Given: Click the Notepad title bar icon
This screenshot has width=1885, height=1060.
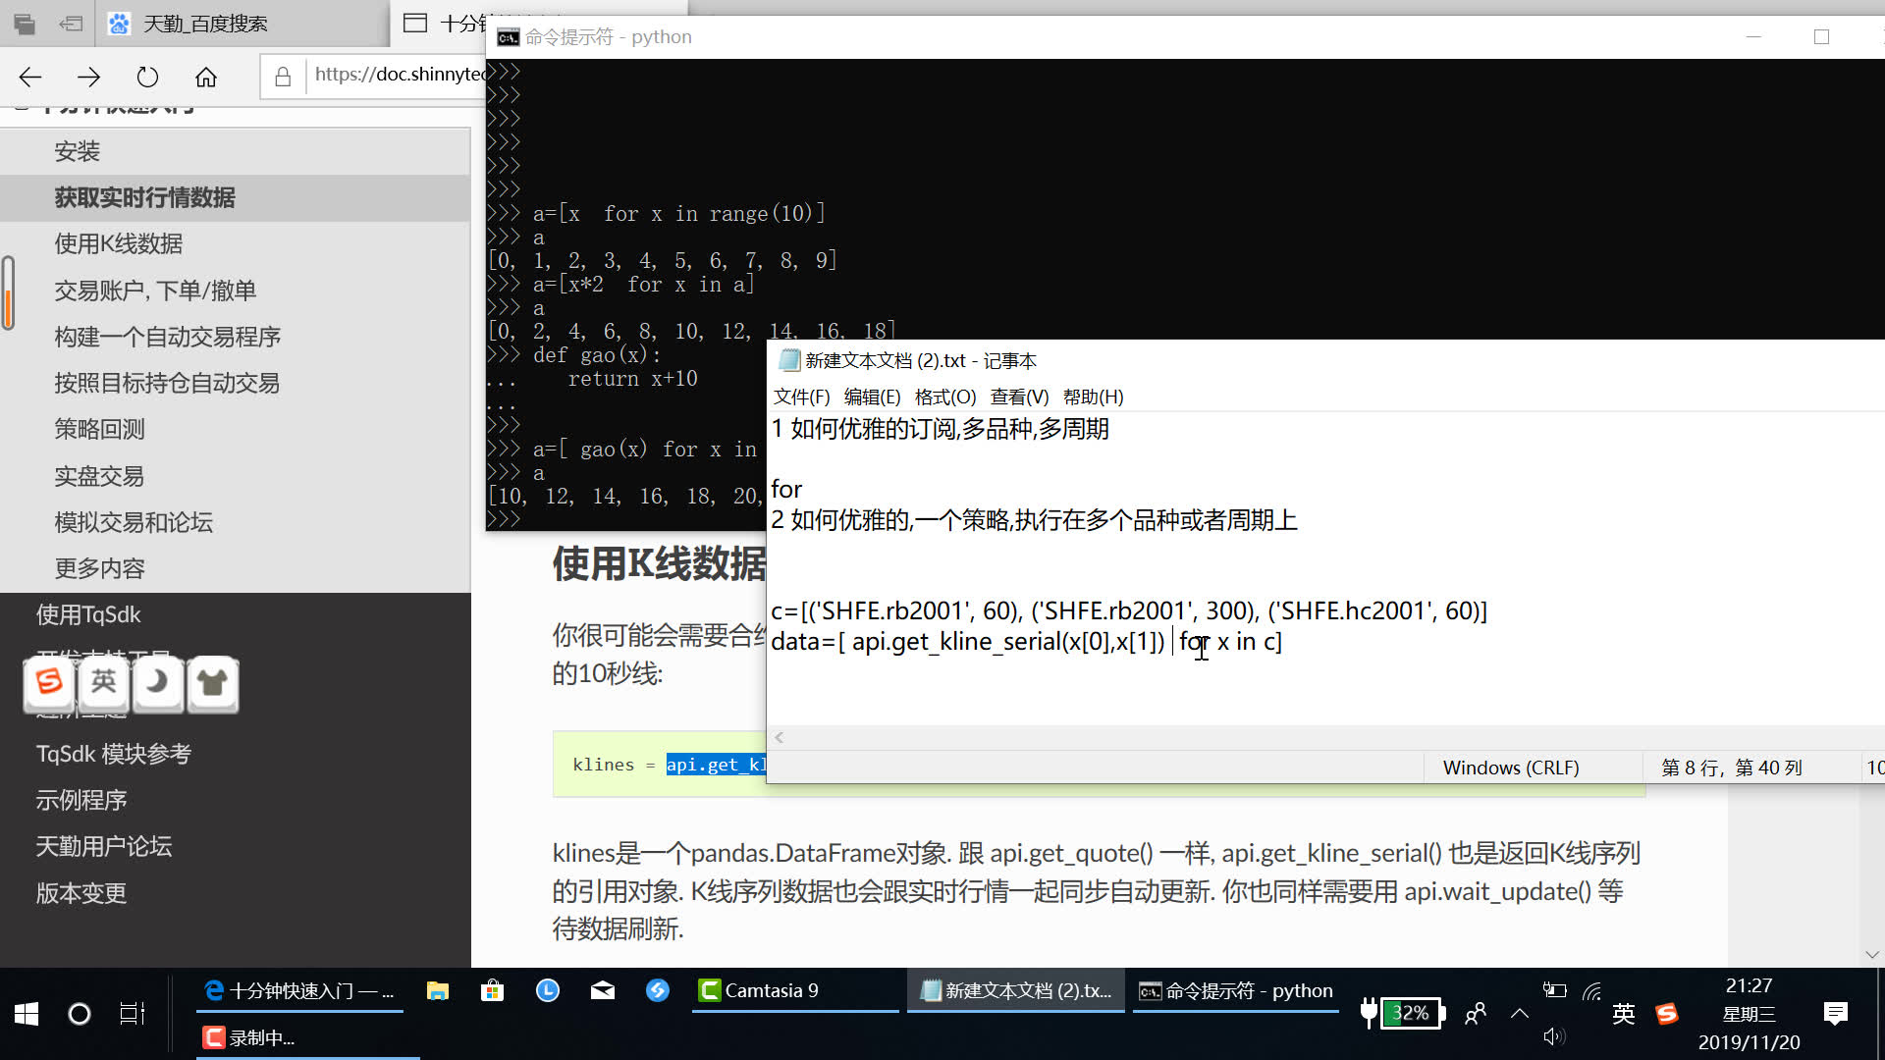Looking at the screenshot, I should coord(789,360).
